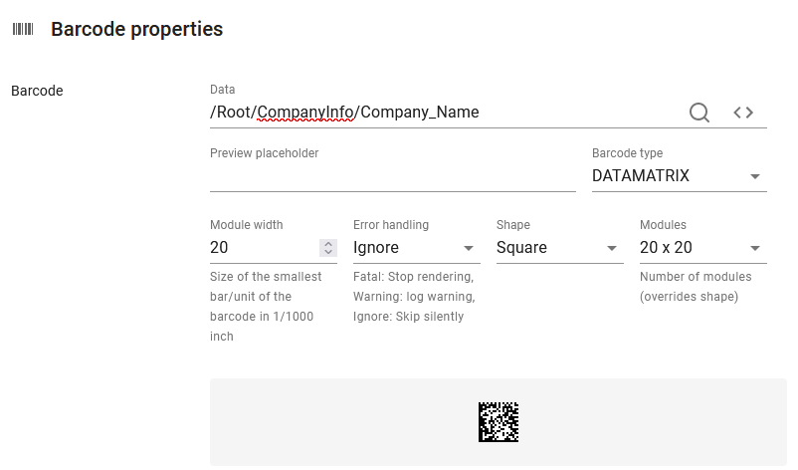Open the code brackets expression editor icon
The width and height of the screenshot is (798, 470).
743,113
